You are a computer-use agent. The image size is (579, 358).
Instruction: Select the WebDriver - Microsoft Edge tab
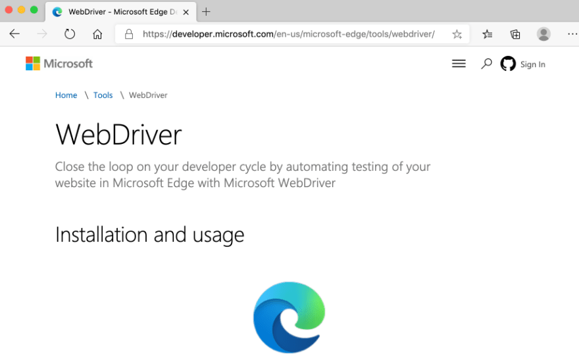coord(121,12)
